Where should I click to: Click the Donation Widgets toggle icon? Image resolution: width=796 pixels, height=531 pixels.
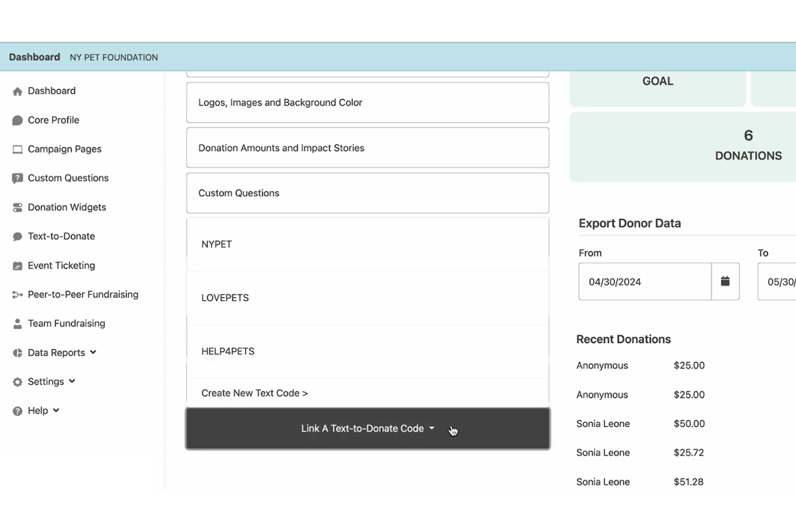click(x=17, y=207)
